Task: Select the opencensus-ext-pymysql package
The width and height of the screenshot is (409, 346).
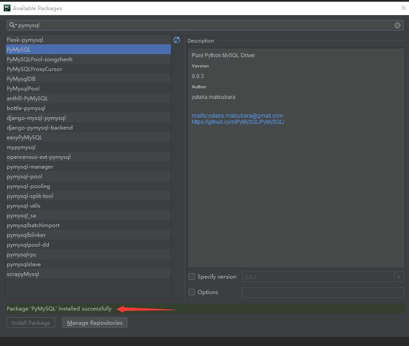Action: (x=88, y=157)
